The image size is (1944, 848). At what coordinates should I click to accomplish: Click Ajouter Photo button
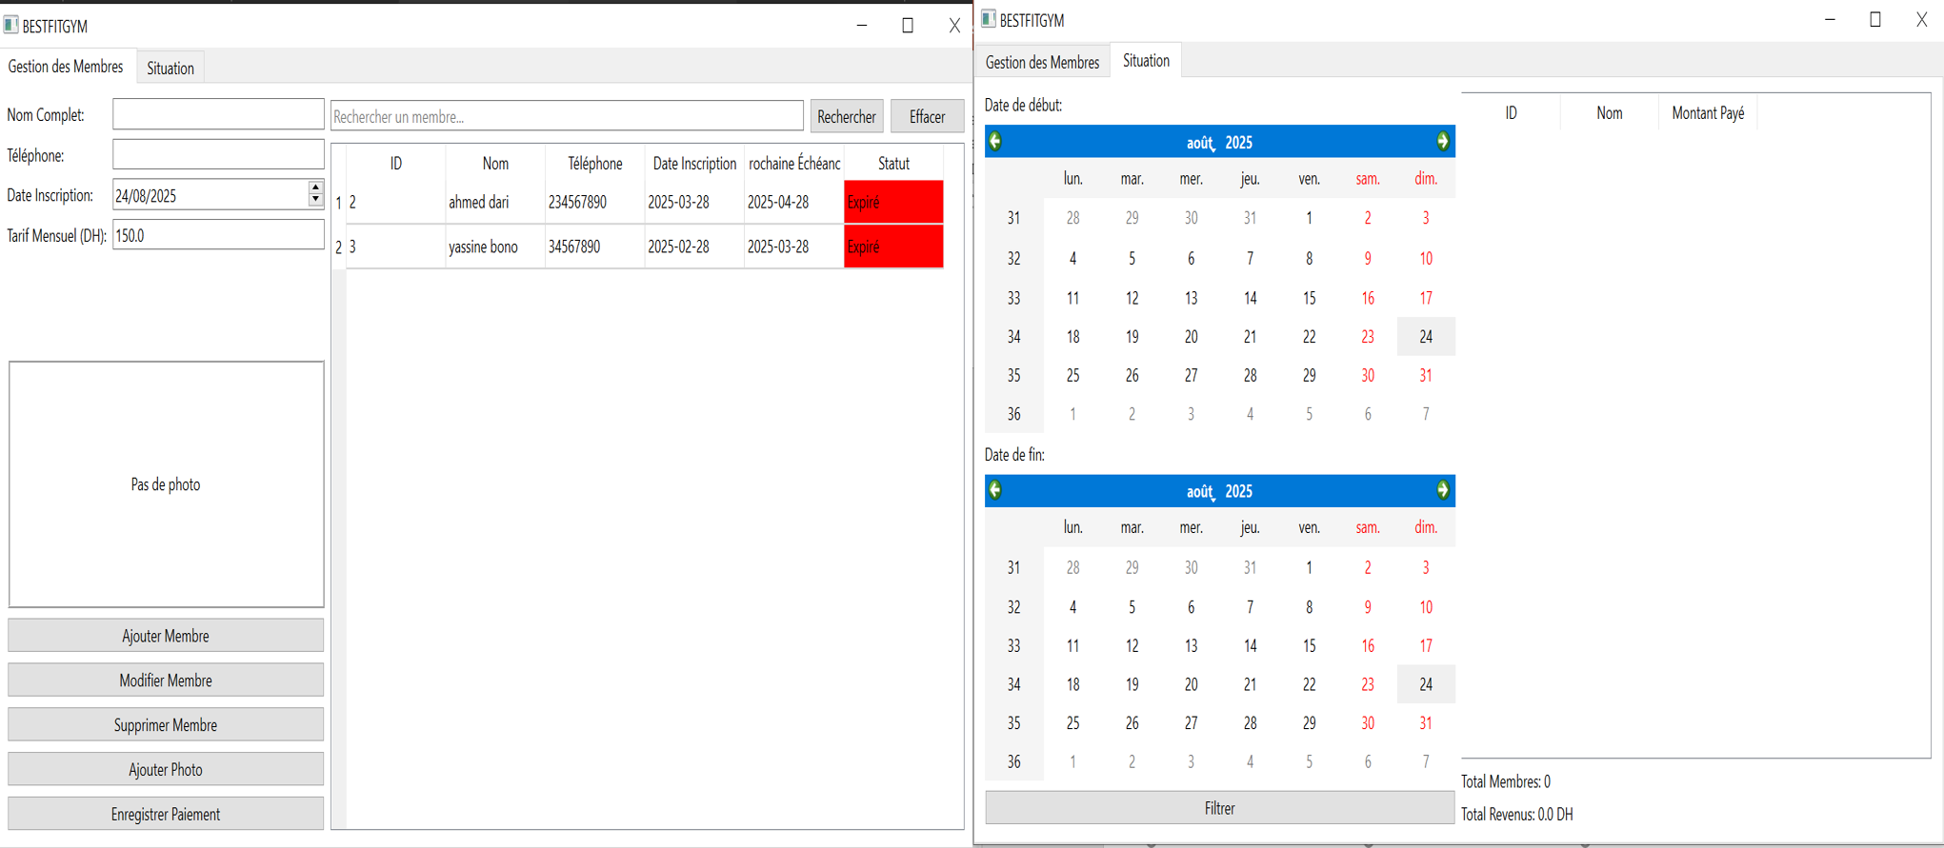[x=166, y=769]
